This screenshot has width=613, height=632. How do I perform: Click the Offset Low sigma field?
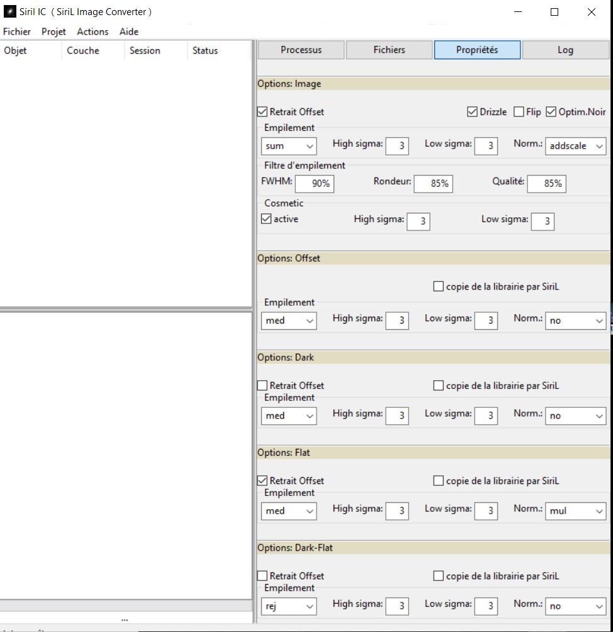coord(486,321)
